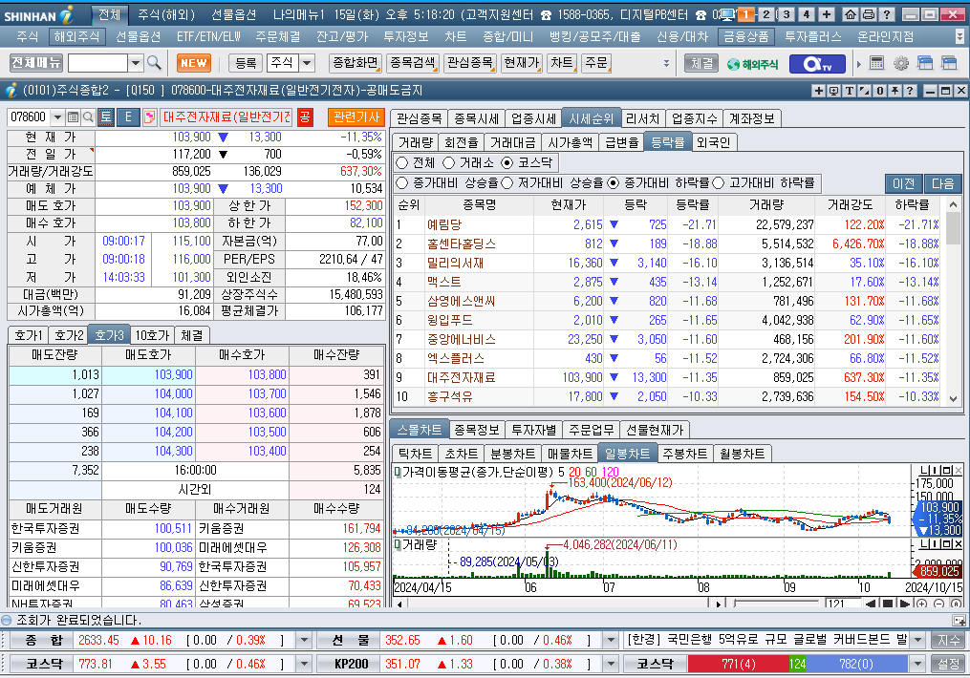Click the stop square button under the chart

point(887,604)
